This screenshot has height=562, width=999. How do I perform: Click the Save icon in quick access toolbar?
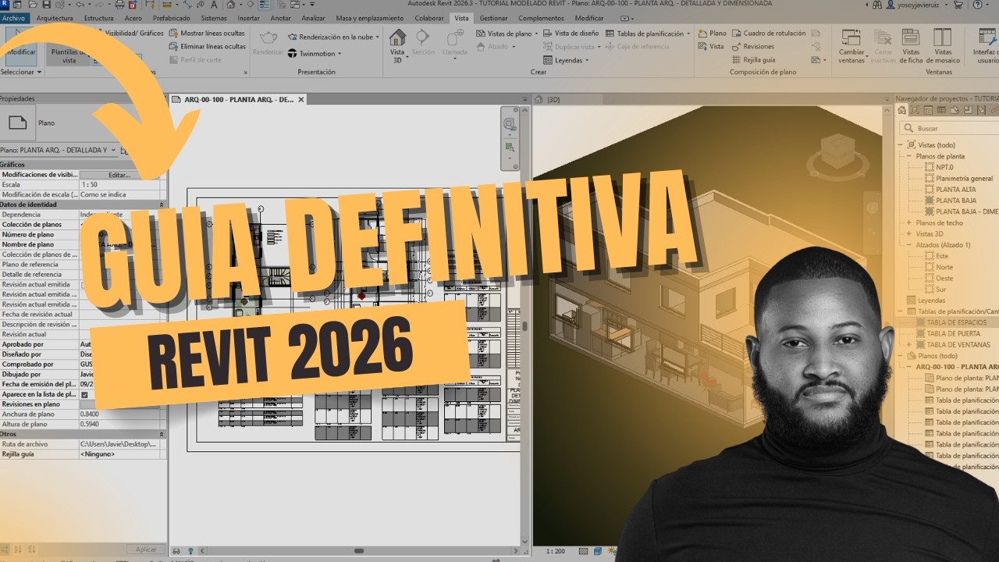point(46,4)
